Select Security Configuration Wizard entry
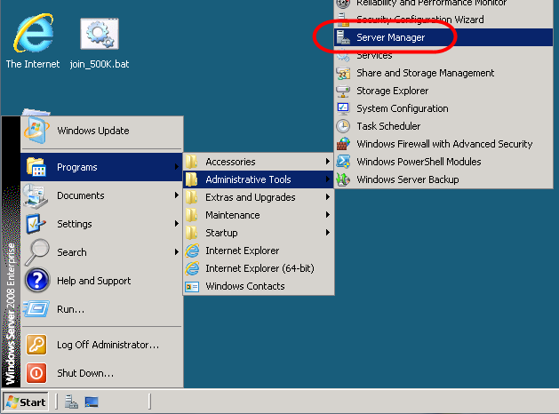 tap(443, 20)
